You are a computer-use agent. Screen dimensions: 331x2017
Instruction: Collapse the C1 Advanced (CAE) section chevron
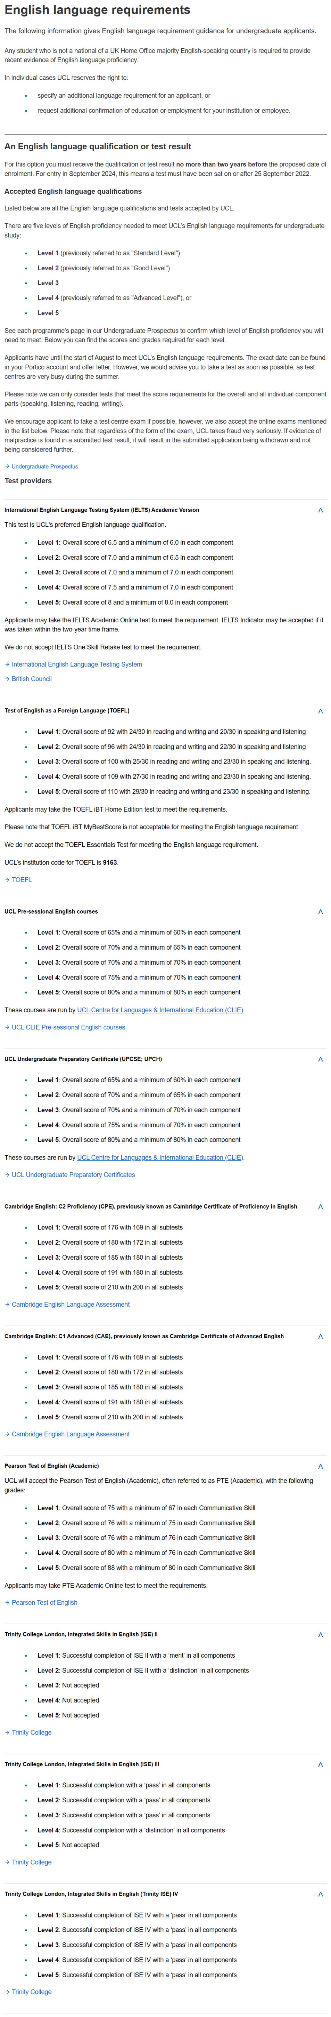click(320, 1337)
